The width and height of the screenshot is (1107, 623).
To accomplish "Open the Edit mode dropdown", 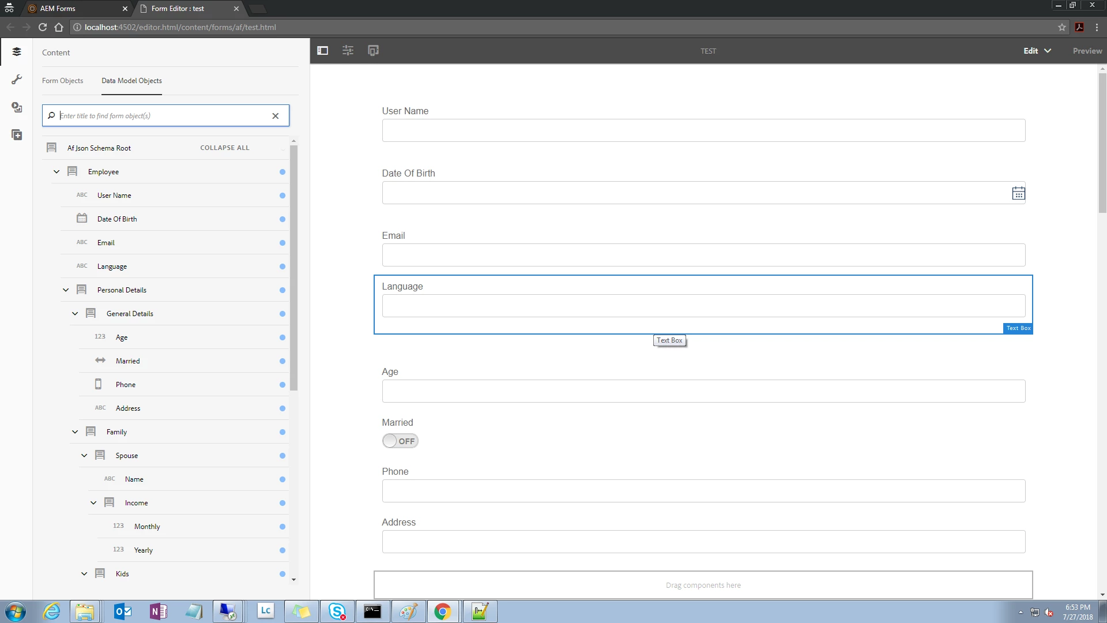I will pyautogui.click(x=1037, y=51).
